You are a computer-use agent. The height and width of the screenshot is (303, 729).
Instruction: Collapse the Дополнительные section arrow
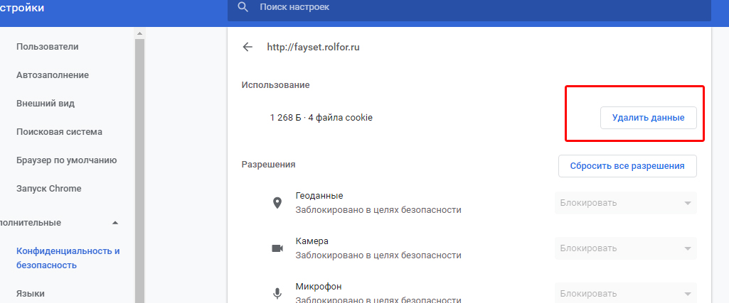[x=115, y=223]
